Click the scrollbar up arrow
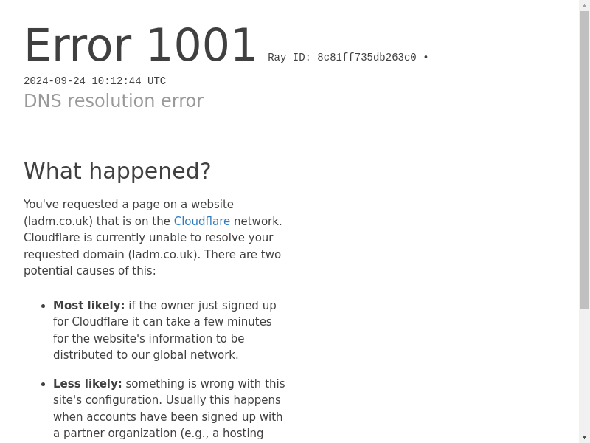 pyautogui.click(x=584, y=5)
